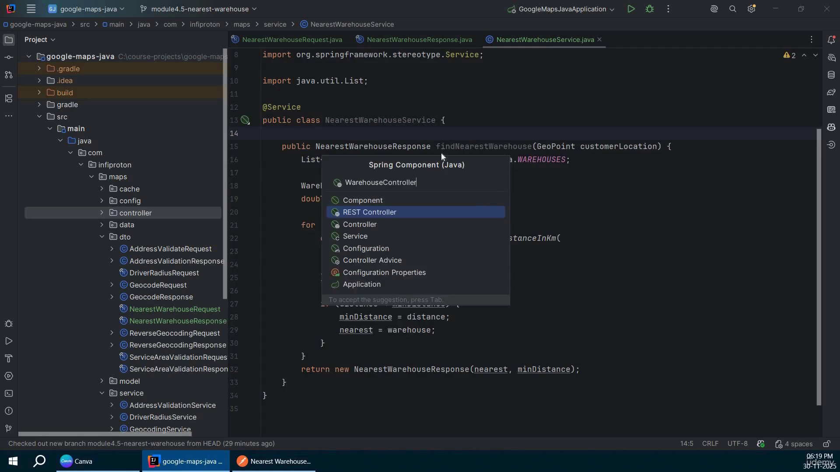Image resolution: width=840 pixels, height=472 pixels.
Task: Open the Build hammer tool window
Action: [x=9, y=358]
